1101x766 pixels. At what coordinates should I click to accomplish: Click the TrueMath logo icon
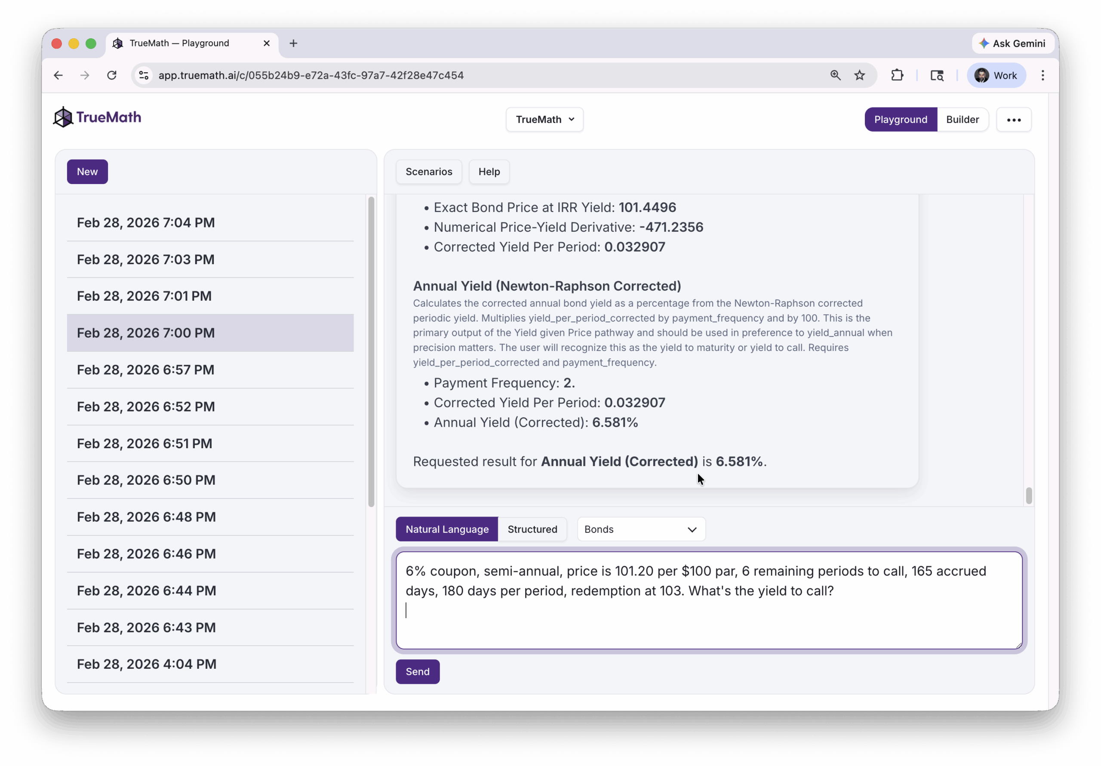pyautogui.click(x=63, y=117)
